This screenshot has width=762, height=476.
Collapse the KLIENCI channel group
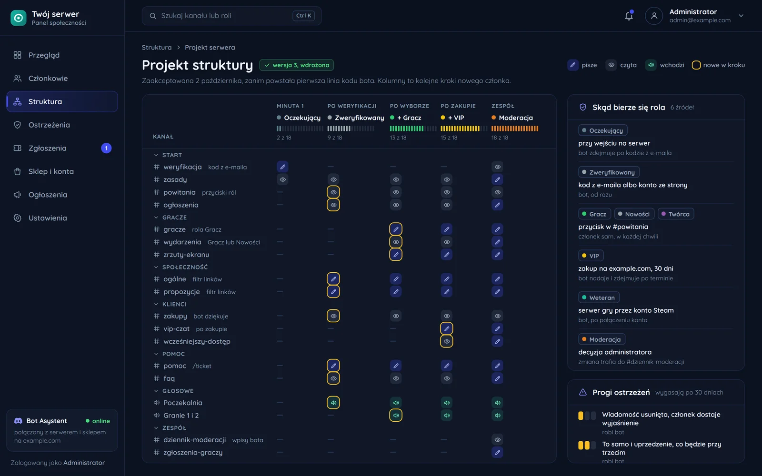click(x=156, y=304)
